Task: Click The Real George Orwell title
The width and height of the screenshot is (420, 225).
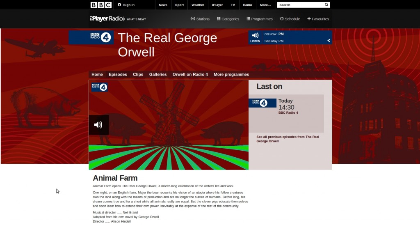Action: pyautogui.click(x=167, y=45)
